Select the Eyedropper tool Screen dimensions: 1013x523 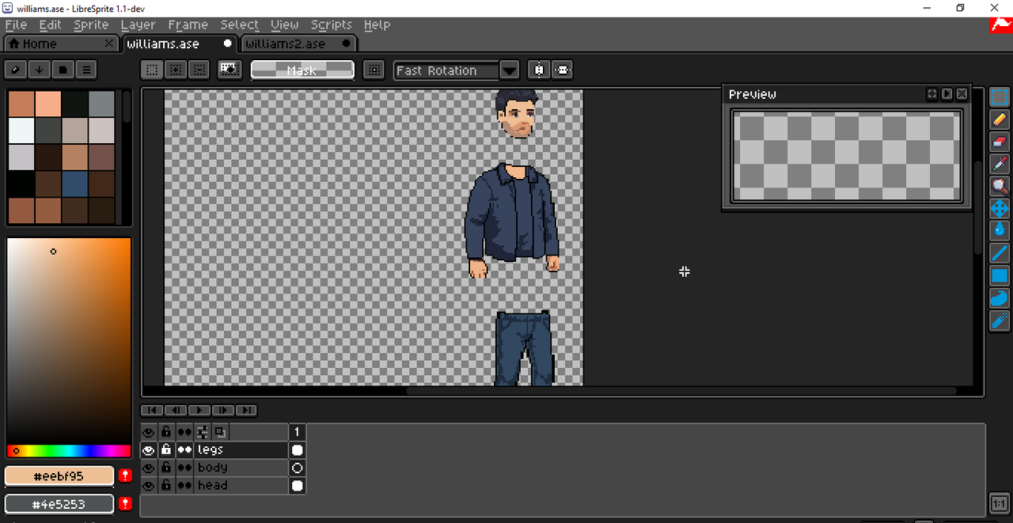click(1000, 165)
